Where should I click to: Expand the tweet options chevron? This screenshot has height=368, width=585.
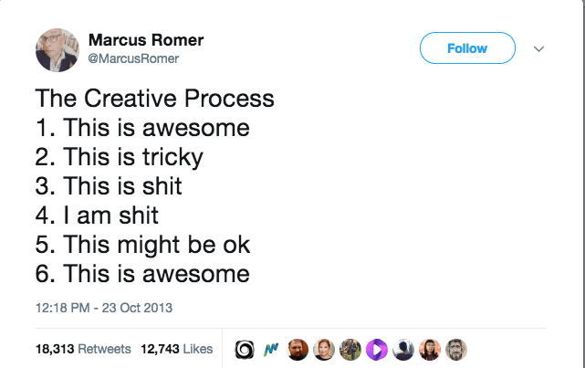point(538,48)
